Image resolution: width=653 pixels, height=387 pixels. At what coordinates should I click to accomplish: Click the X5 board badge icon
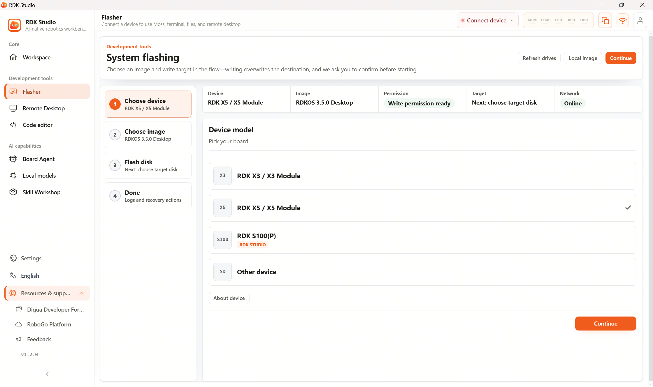click(222, 208)
